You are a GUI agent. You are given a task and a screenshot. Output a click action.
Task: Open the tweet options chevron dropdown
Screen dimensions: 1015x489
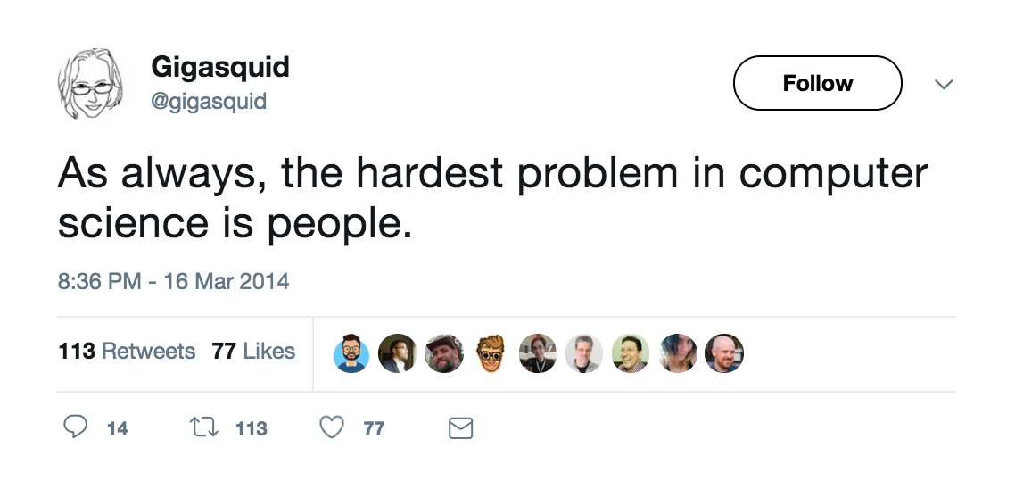click(944, 84)
